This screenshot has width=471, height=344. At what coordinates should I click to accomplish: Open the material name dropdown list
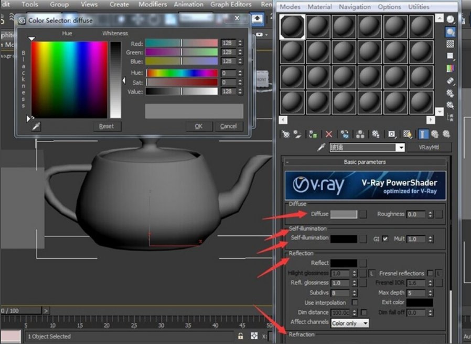click(x=400, y=148)
